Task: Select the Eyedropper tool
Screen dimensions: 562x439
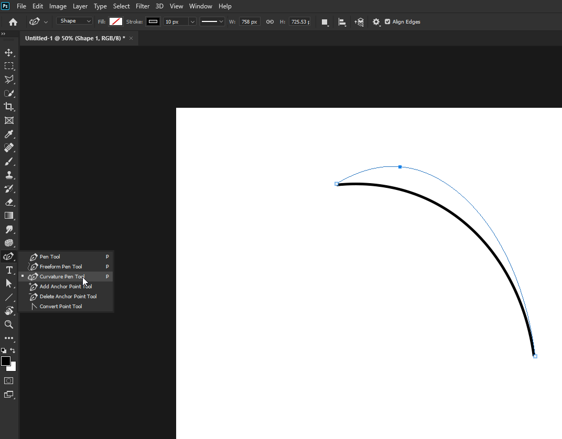Action: 9,134
